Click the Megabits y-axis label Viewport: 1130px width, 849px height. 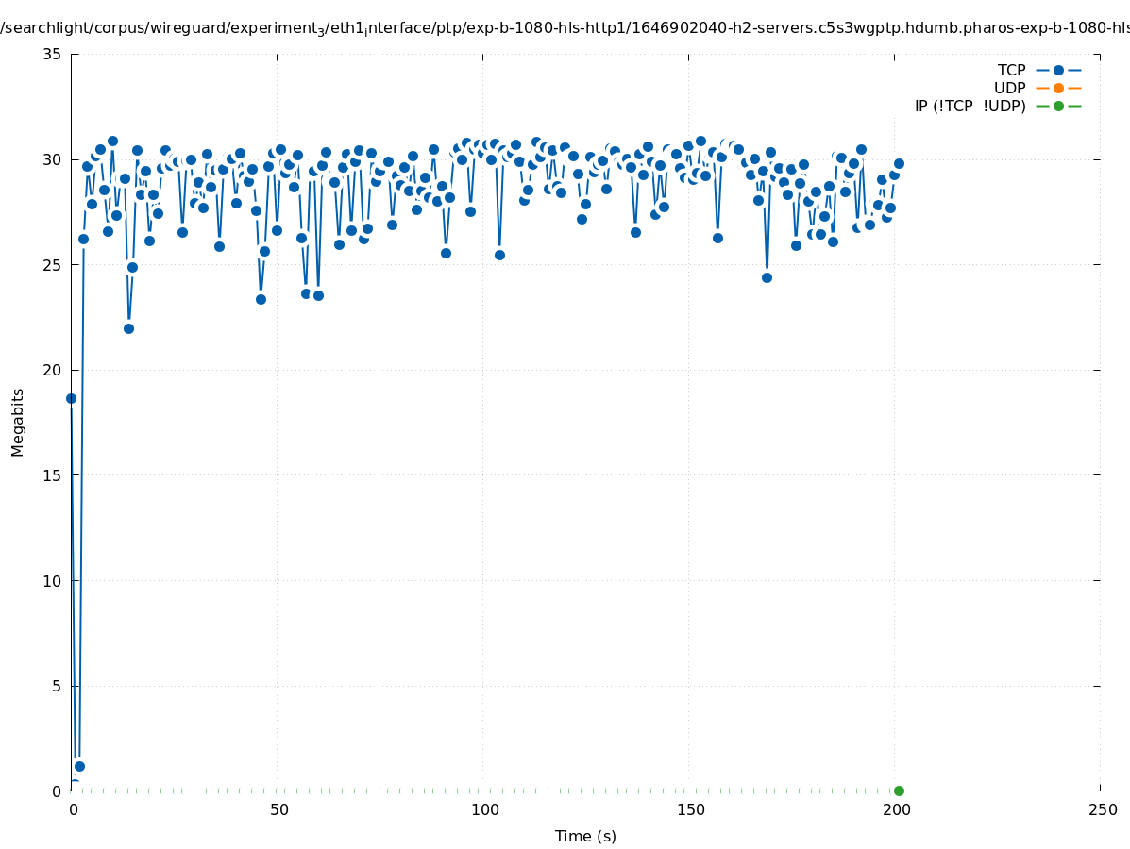pos(18,422)
